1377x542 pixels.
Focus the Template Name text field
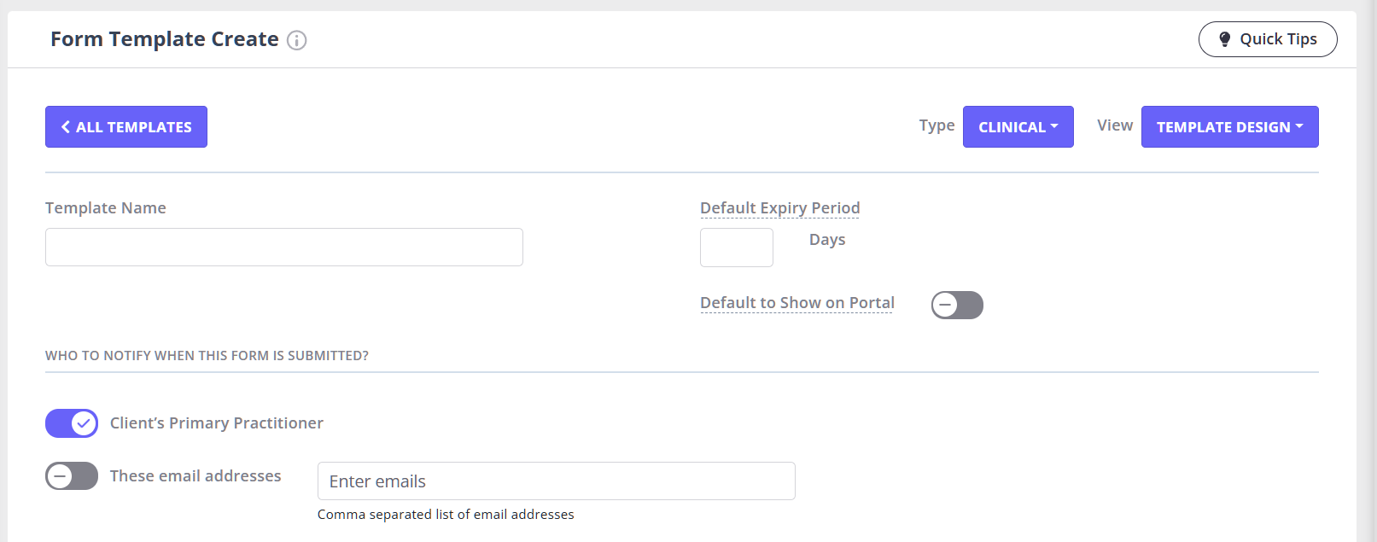(x=284, y=247)
